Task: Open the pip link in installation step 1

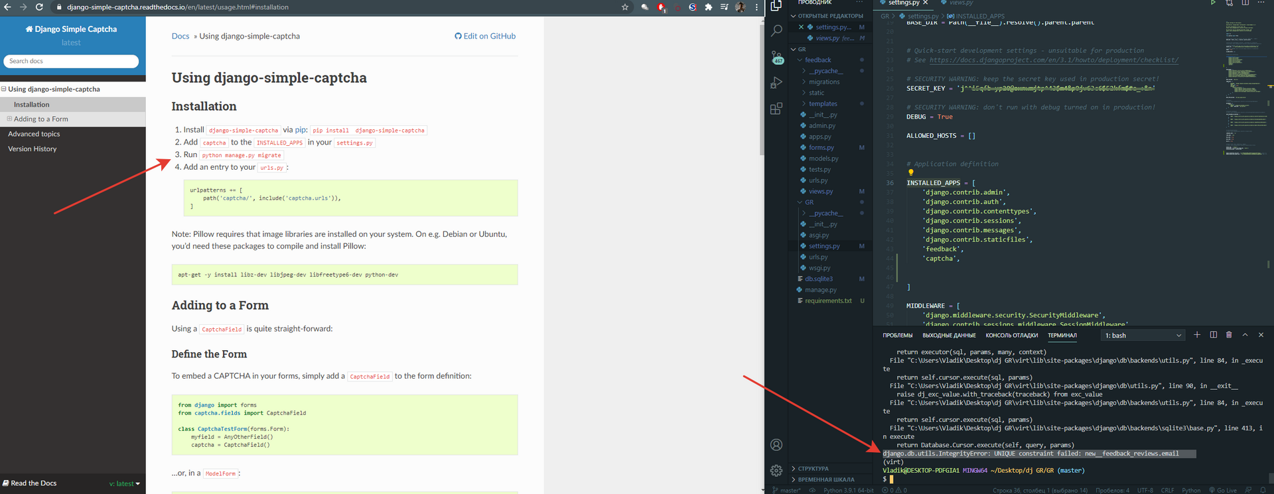Action: [x=301, y=130]
